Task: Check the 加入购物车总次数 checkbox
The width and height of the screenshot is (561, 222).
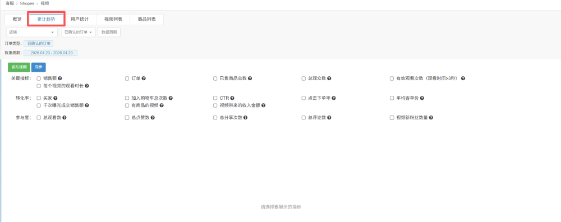Action: (x=127, y=98)
